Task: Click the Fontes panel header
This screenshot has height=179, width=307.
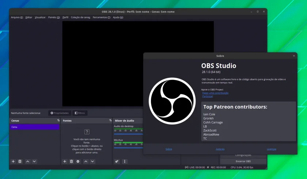Action: (x=86, y=121)
